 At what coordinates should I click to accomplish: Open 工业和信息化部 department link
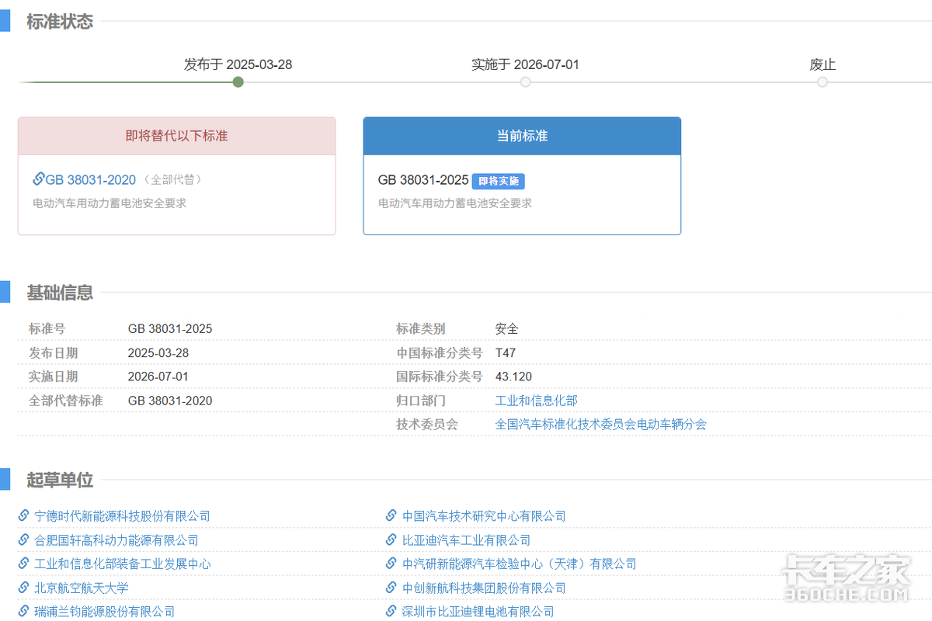tap(536, 401)
